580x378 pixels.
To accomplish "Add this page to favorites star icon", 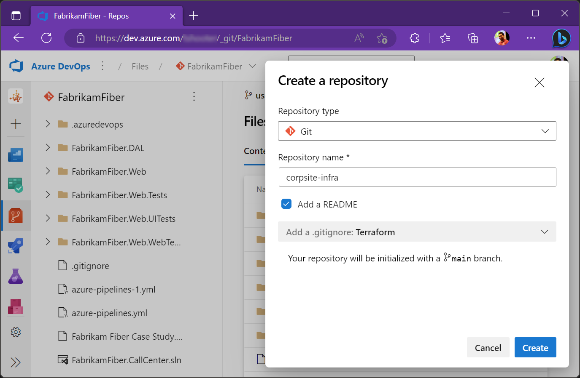I will (382, 38).
